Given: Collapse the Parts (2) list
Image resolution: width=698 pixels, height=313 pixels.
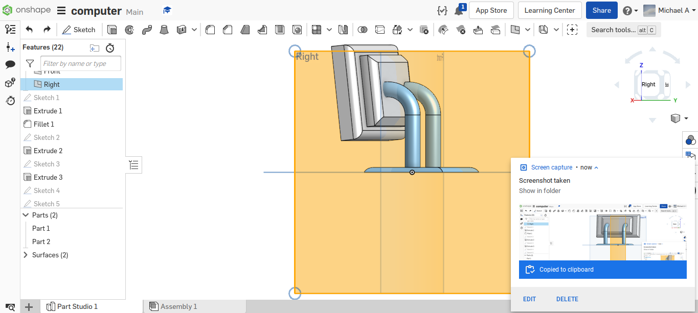Looking at the screenshot, I should [26, 215].
